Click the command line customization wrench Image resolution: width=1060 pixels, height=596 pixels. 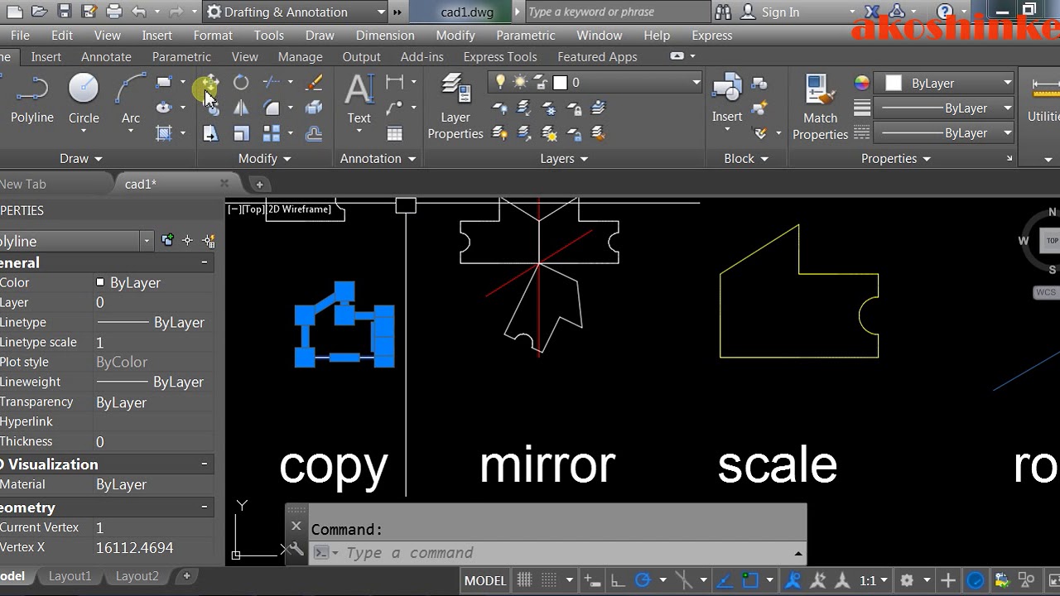point(296,548)
